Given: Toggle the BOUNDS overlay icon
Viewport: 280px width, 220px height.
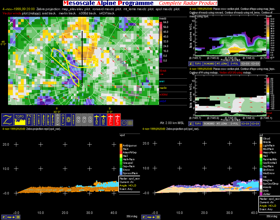Looking at the screenshot, I should click(73, 120).
